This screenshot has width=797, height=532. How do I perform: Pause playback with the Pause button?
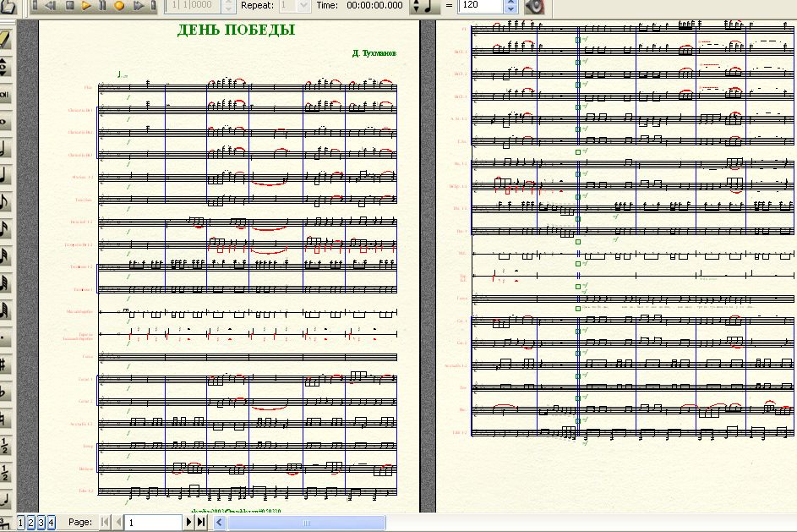click(x=102, y=6)
